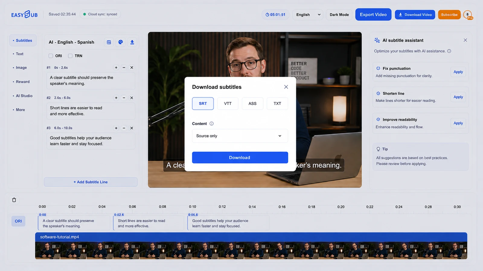The image size is (483, 271).
Task: Close the AI subtitle assistant panel
Action: (465, 40)
